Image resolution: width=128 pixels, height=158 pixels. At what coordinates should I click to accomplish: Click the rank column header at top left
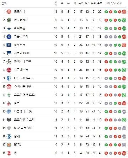[4, 4]
